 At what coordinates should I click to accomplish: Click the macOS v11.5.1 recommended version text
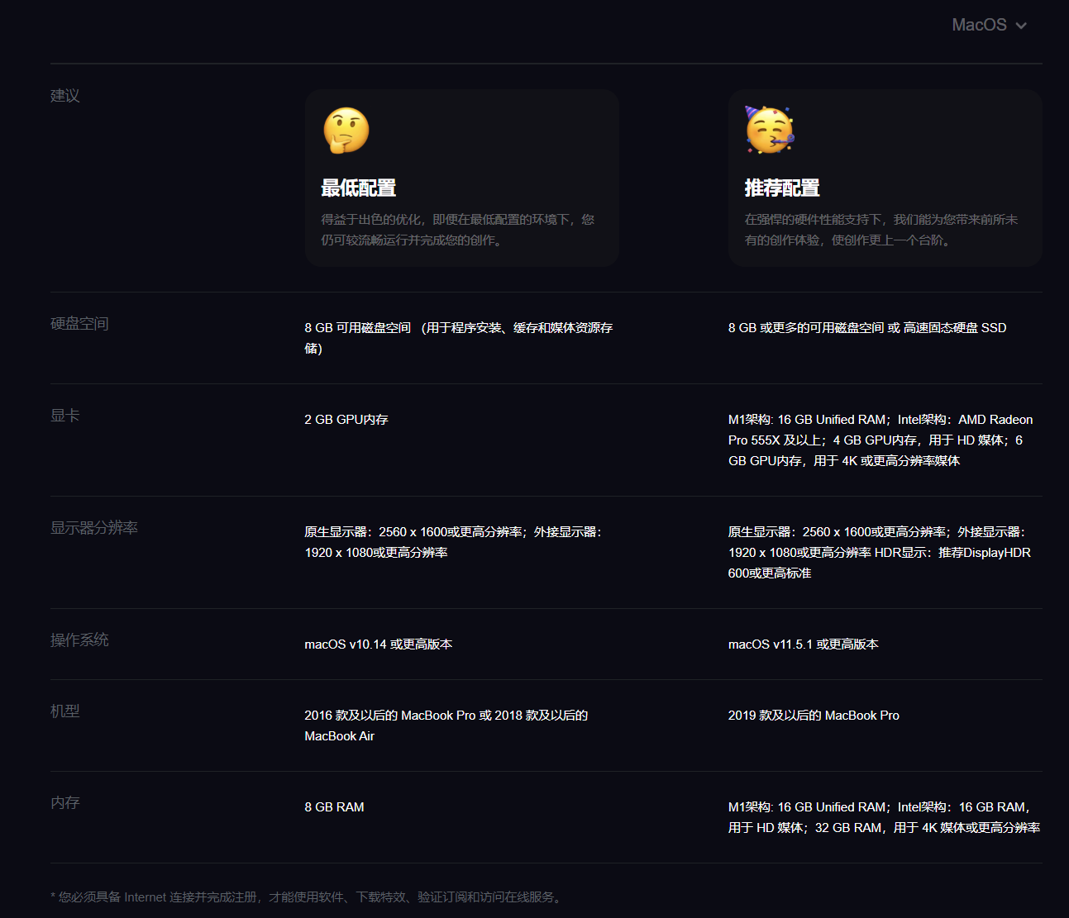[803, 645]
